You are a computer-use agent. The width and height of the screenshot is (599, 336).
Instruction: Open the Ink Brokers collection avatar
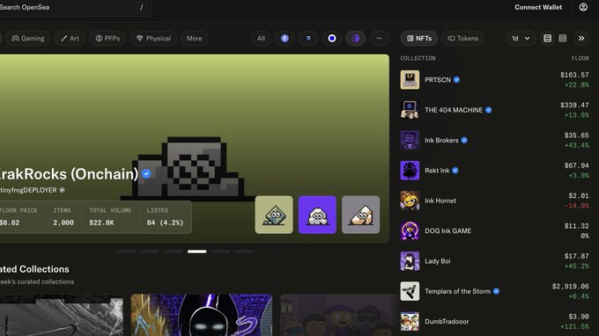tap(410, 140)
